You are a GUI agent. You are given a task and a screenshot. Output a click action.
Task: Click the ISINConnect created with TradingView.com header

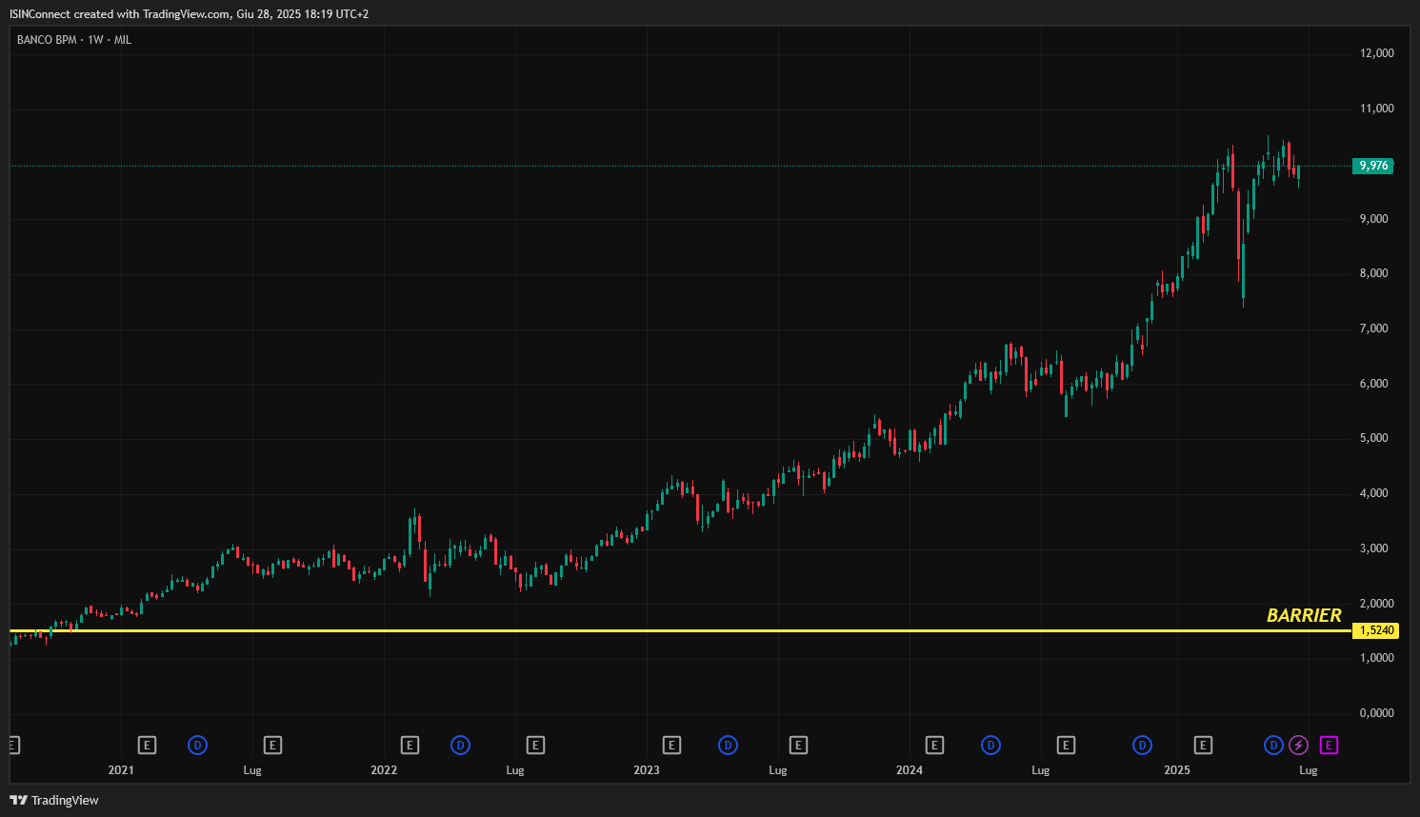(189, 14)
